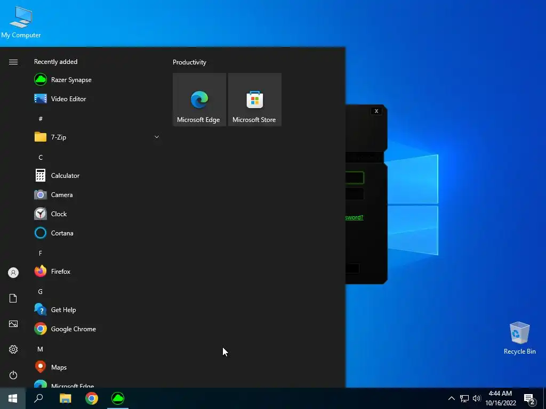Click the Microsoft Edge productivity tile
Viewport: 546px width, 409px height.
point(199,100)
